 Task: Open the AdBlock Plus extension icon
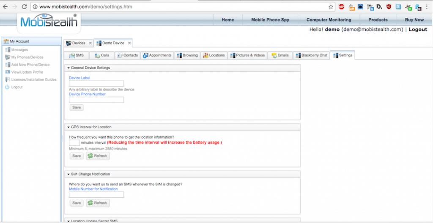coord(341,7)
